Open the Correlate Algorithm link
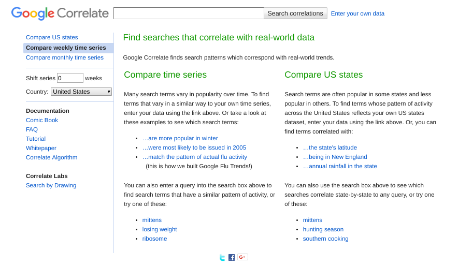 click(x=52, y=157)
